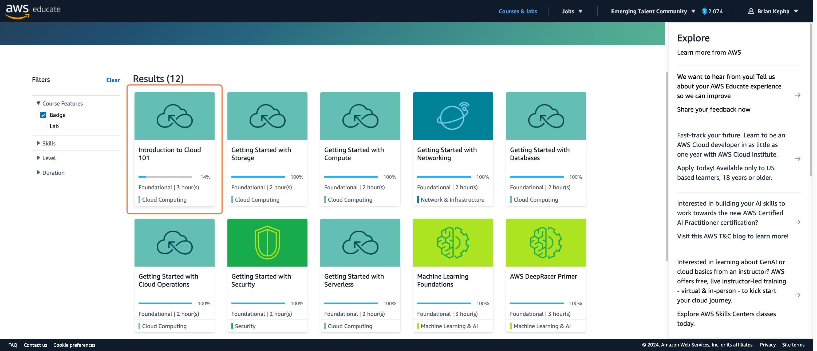The image size is (817, 351).
Task: Click the arrow next to AWS Skills Centers promo
Action: coord(798,295)
